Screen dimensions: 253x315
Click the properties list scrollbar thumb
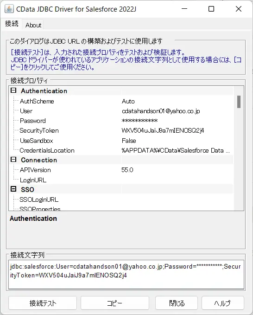pyautogui.click(x=239, y=102)
